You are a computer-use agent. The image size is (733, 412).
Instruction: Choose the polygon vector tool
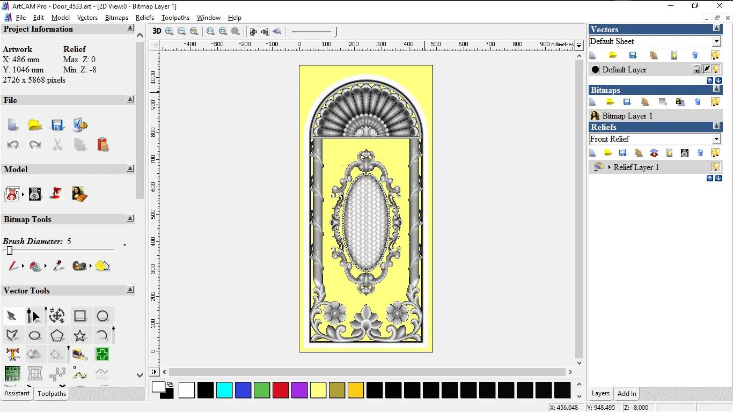[57, 336]
